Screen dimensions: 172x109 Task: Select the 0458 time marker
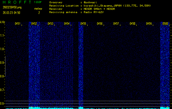[132, 24]
